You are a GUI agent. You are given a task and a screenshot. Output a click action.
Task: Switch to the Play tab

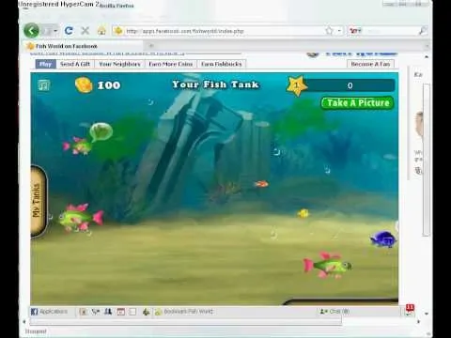[46, 64]
